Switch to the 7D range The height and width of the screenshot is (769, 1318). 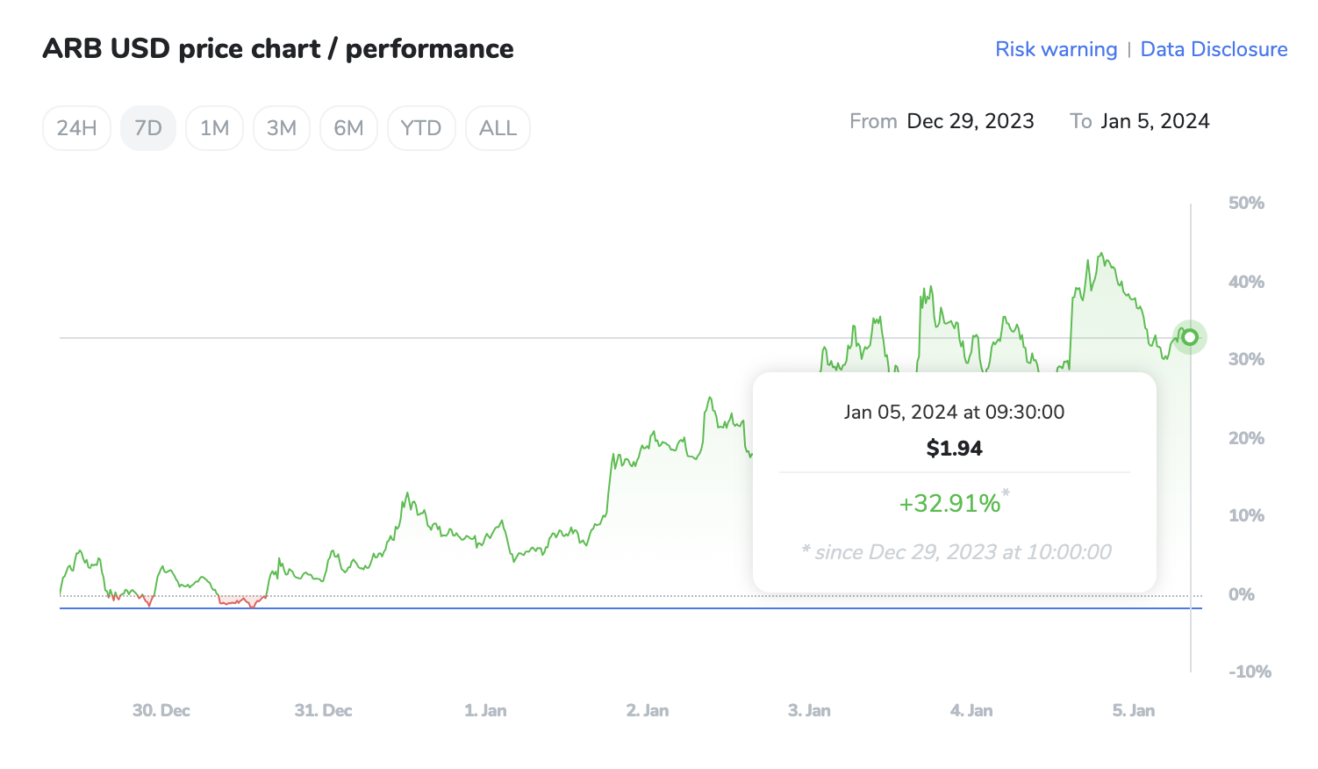pyautogui.click(x=148, y=128)
